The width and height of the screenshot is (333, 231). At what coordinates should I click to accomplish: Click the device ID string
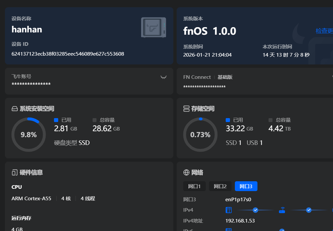(68, 54)
